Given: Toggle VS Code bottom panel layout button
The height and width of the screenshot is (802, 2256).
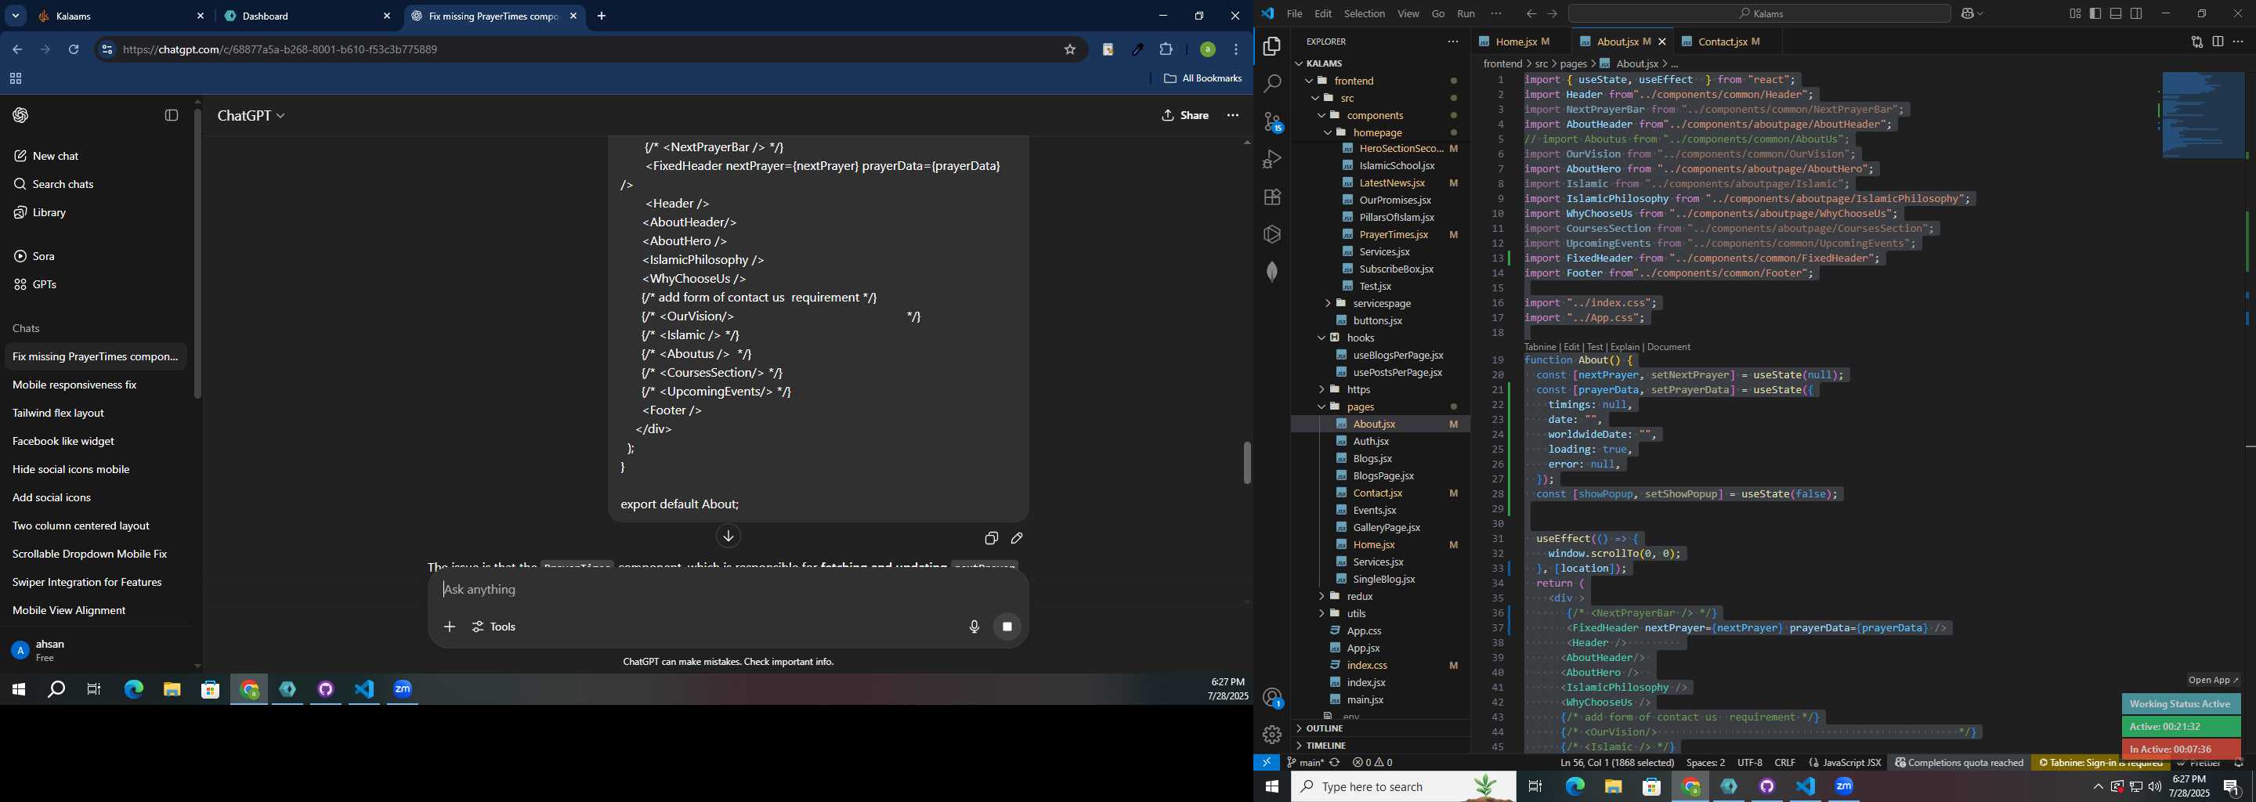Looking at the screenshot, I should point(2116,14).
